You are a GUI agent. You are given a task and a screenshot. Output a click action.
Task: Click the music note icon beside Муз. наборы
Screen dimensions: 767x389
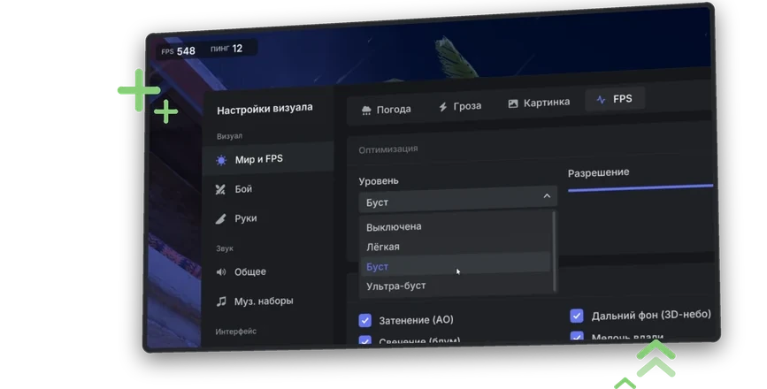click(x=221, y=301)
